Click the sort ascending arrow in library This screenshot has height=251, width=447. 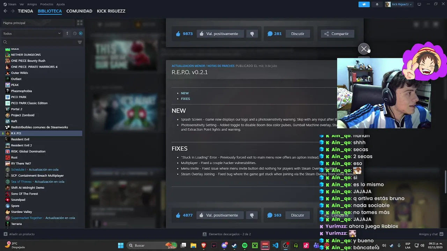(67, 33)
